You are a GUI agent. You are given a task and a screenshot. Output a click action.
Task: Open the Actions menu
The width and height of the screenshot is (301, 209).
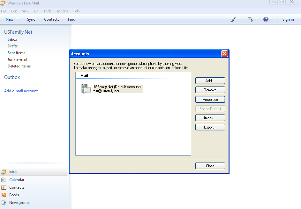tap(62, 11)
